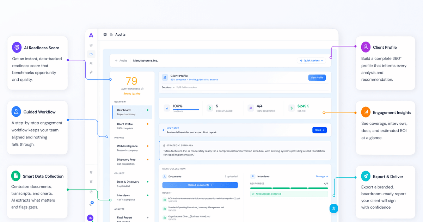This screenshot has width=423, height=222.
Task: Open the clients people icon in left rail
Action: pyautogui.click(x=91, y=63)
